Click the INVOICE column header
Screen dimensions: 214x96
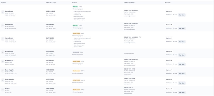click(x=4, y=3)
